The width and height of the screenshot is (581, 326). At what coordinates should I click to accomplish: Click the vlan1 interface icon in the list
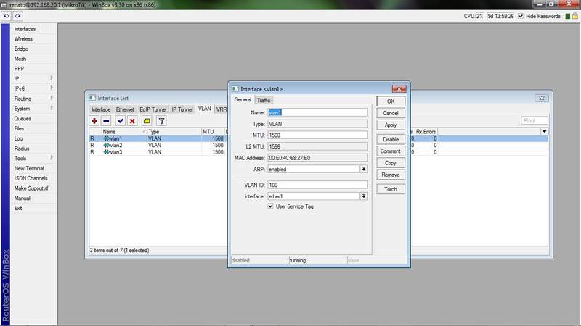[x=106, y=138]
